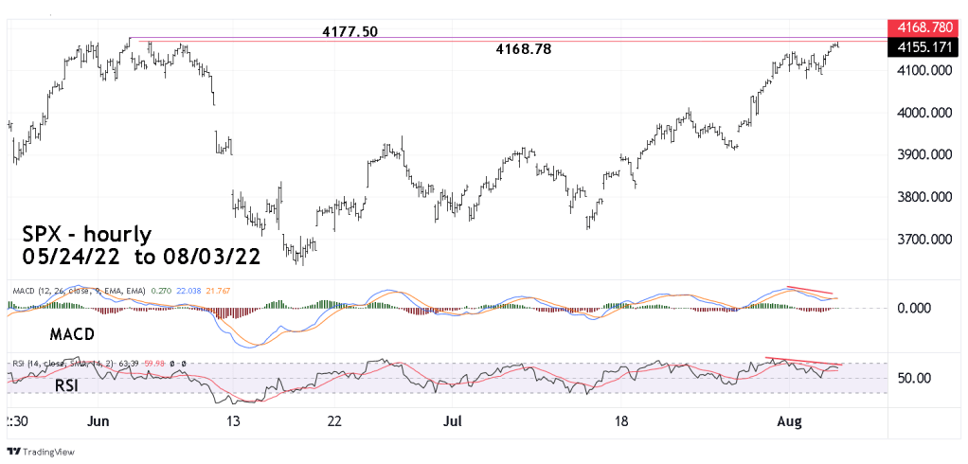Select the black 4155.171 current price label

tap(925, 46)
